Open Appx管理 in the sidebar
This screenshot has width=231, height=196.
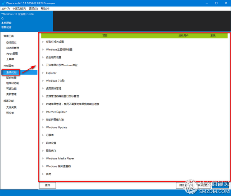12,54
